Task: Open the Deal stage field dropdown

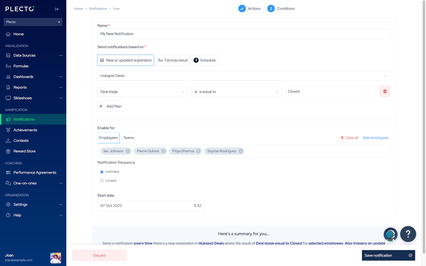Action: coord(142,92)
